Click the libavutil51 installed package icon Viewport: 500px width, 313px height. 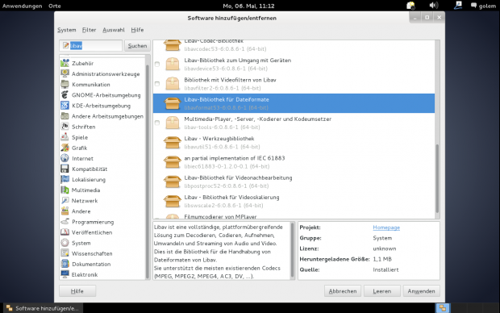(173, 143)
